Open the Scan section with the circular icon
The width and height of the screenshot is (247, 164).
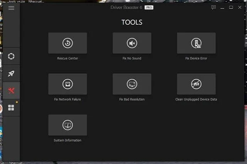(x=11, y=56)
